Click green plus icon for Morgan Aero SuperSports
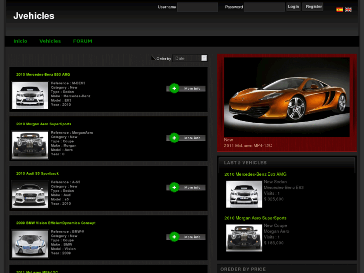 pos(174,138)
